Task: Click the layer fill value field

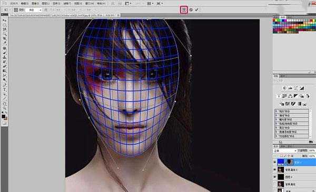Action: (312, 156)
